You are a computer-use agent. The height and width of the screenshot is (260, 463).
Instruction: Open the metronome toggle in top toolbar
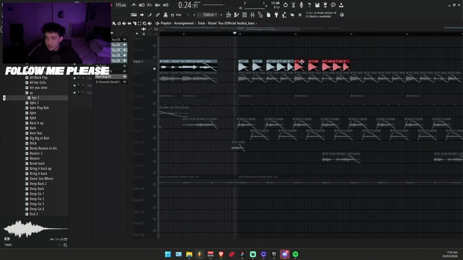coord(134,5)
